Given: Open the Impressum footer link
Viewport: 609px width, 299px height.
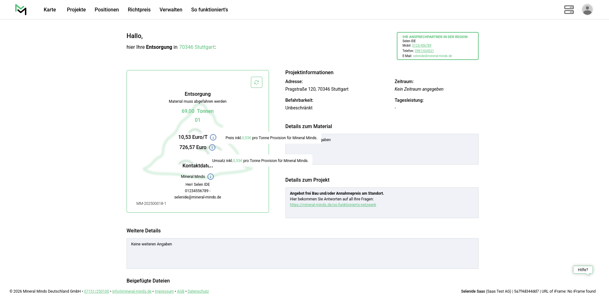Looking at the screenshot, I should 164,291.
